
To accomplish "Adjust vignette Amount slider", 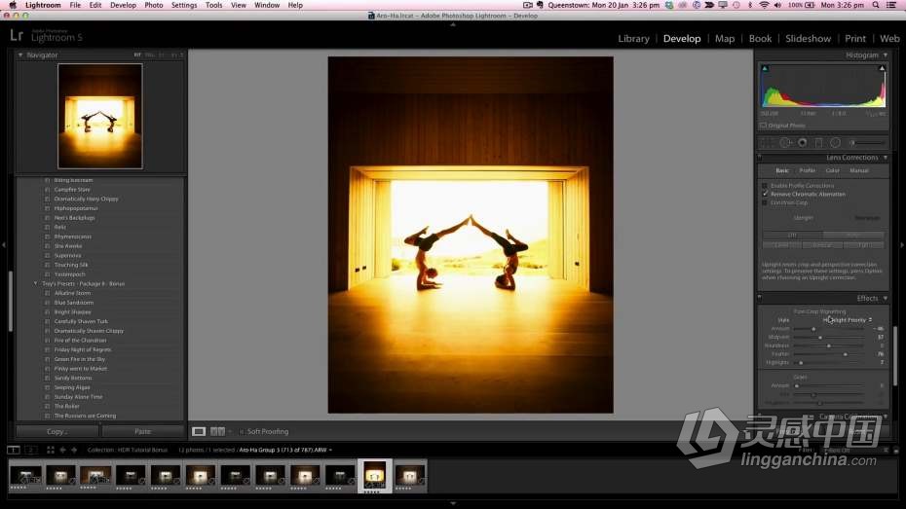I will [813, 328].
